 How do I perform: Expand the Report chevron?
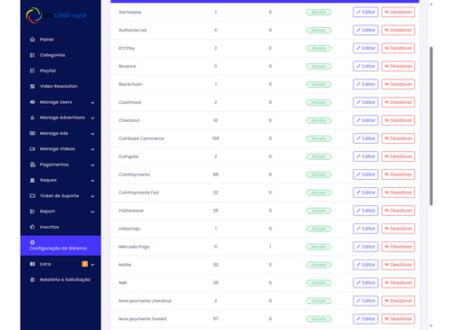(x=92, y=212)
